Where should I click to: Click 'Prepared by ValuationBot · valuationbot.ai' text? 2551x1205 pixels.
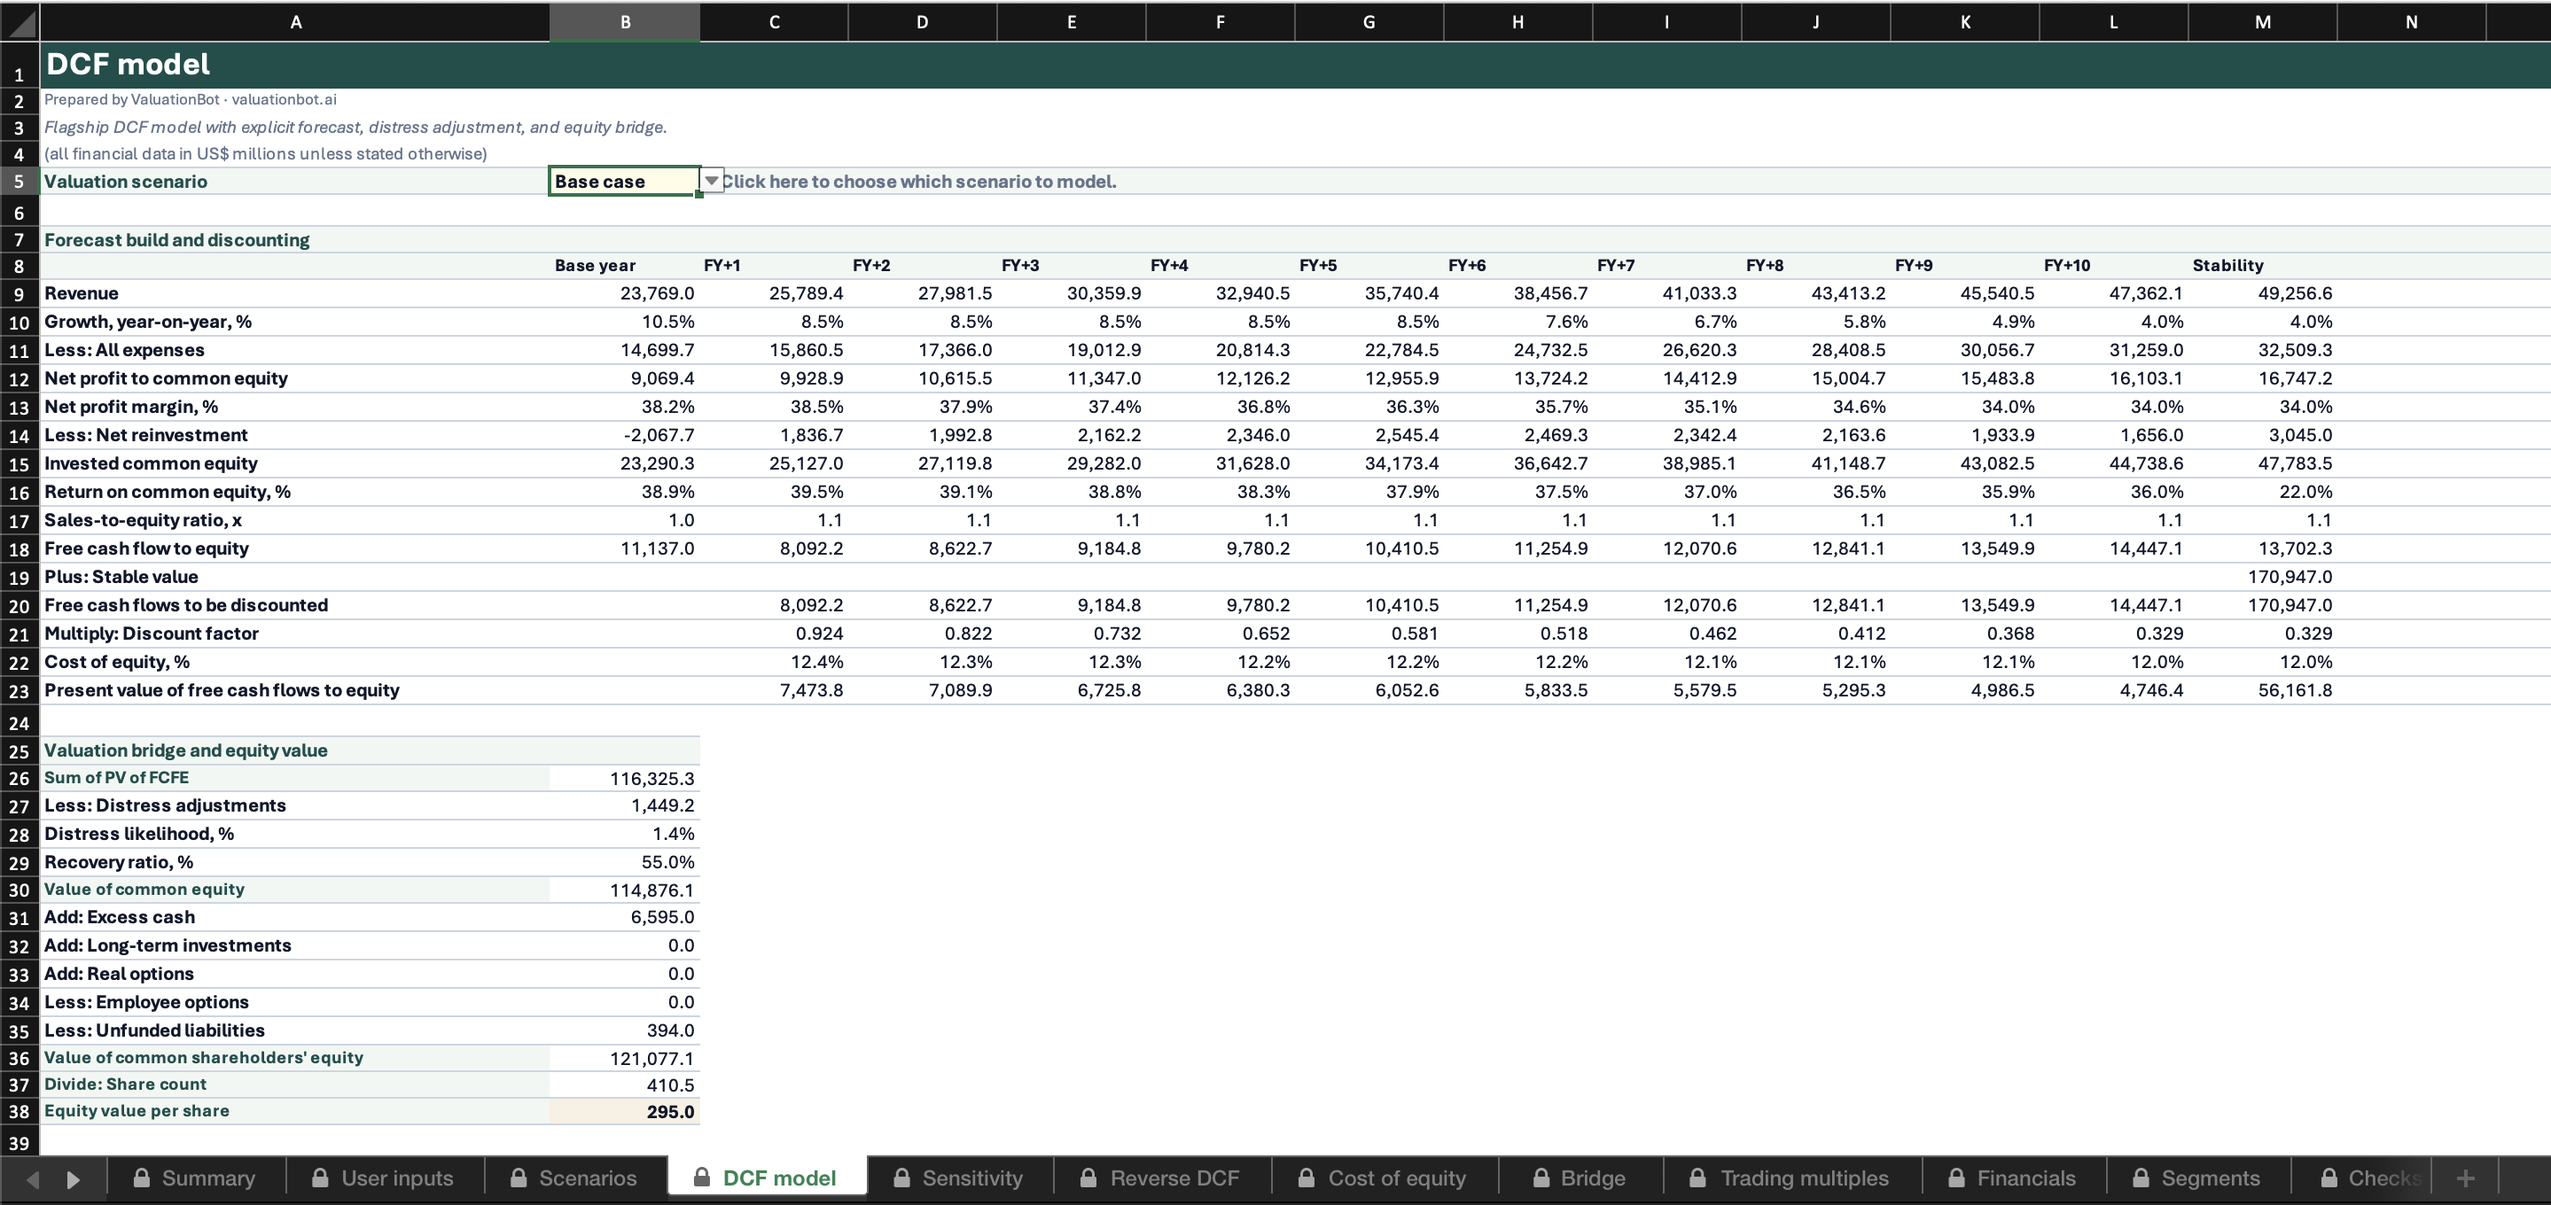click(191, 99)
